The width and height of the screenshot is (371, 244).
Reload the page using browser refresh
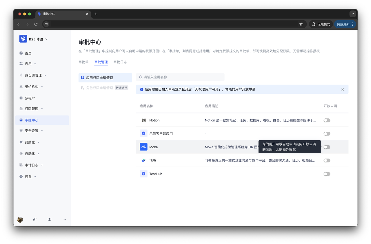(36, 24)
